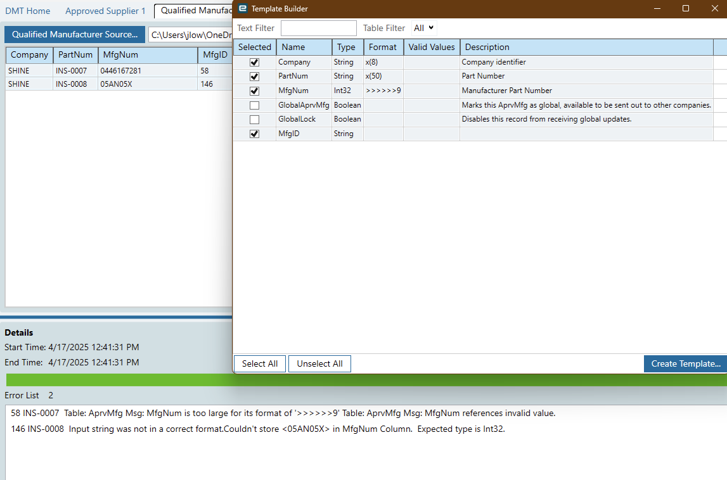Image resolution: width=727 pixels, height=480 pixels.
Task: Click End Time value
Action: (94, 362)
